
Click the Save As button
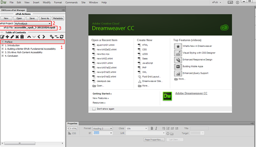(45, 18)
